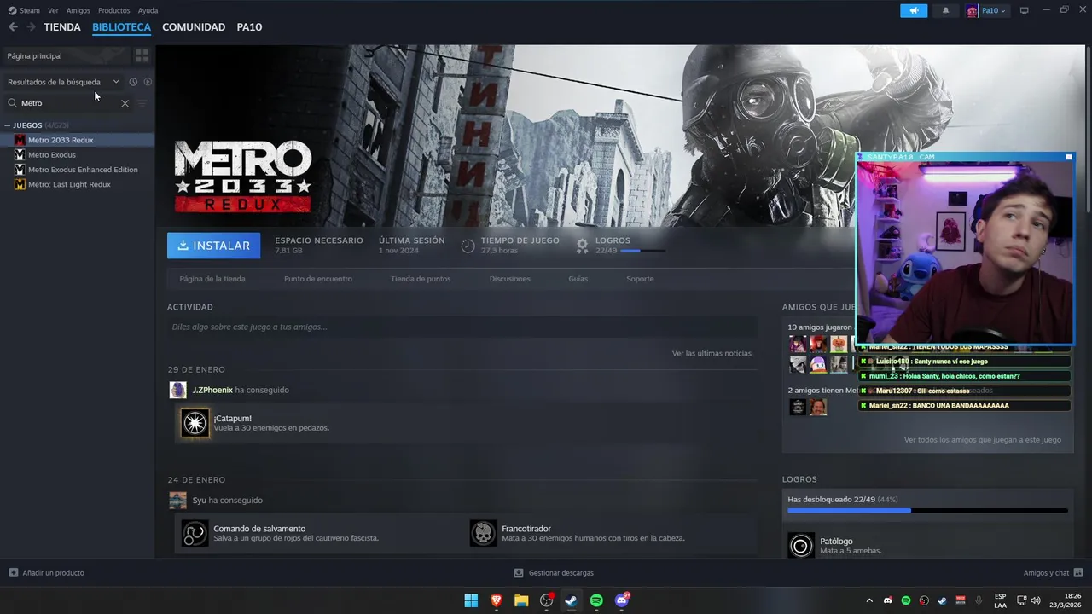
Task: Switch to the COMUNIDAD tab
Action: click(x=194, y=27)
